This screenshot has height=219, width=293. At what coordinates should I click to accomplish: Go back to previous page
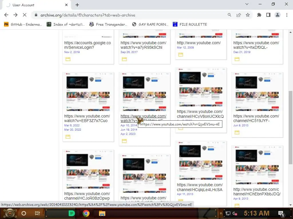click(x=6, y=15)
